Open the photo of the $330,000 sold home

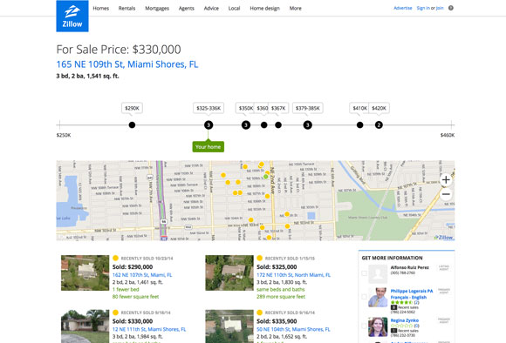pos(85,326)
